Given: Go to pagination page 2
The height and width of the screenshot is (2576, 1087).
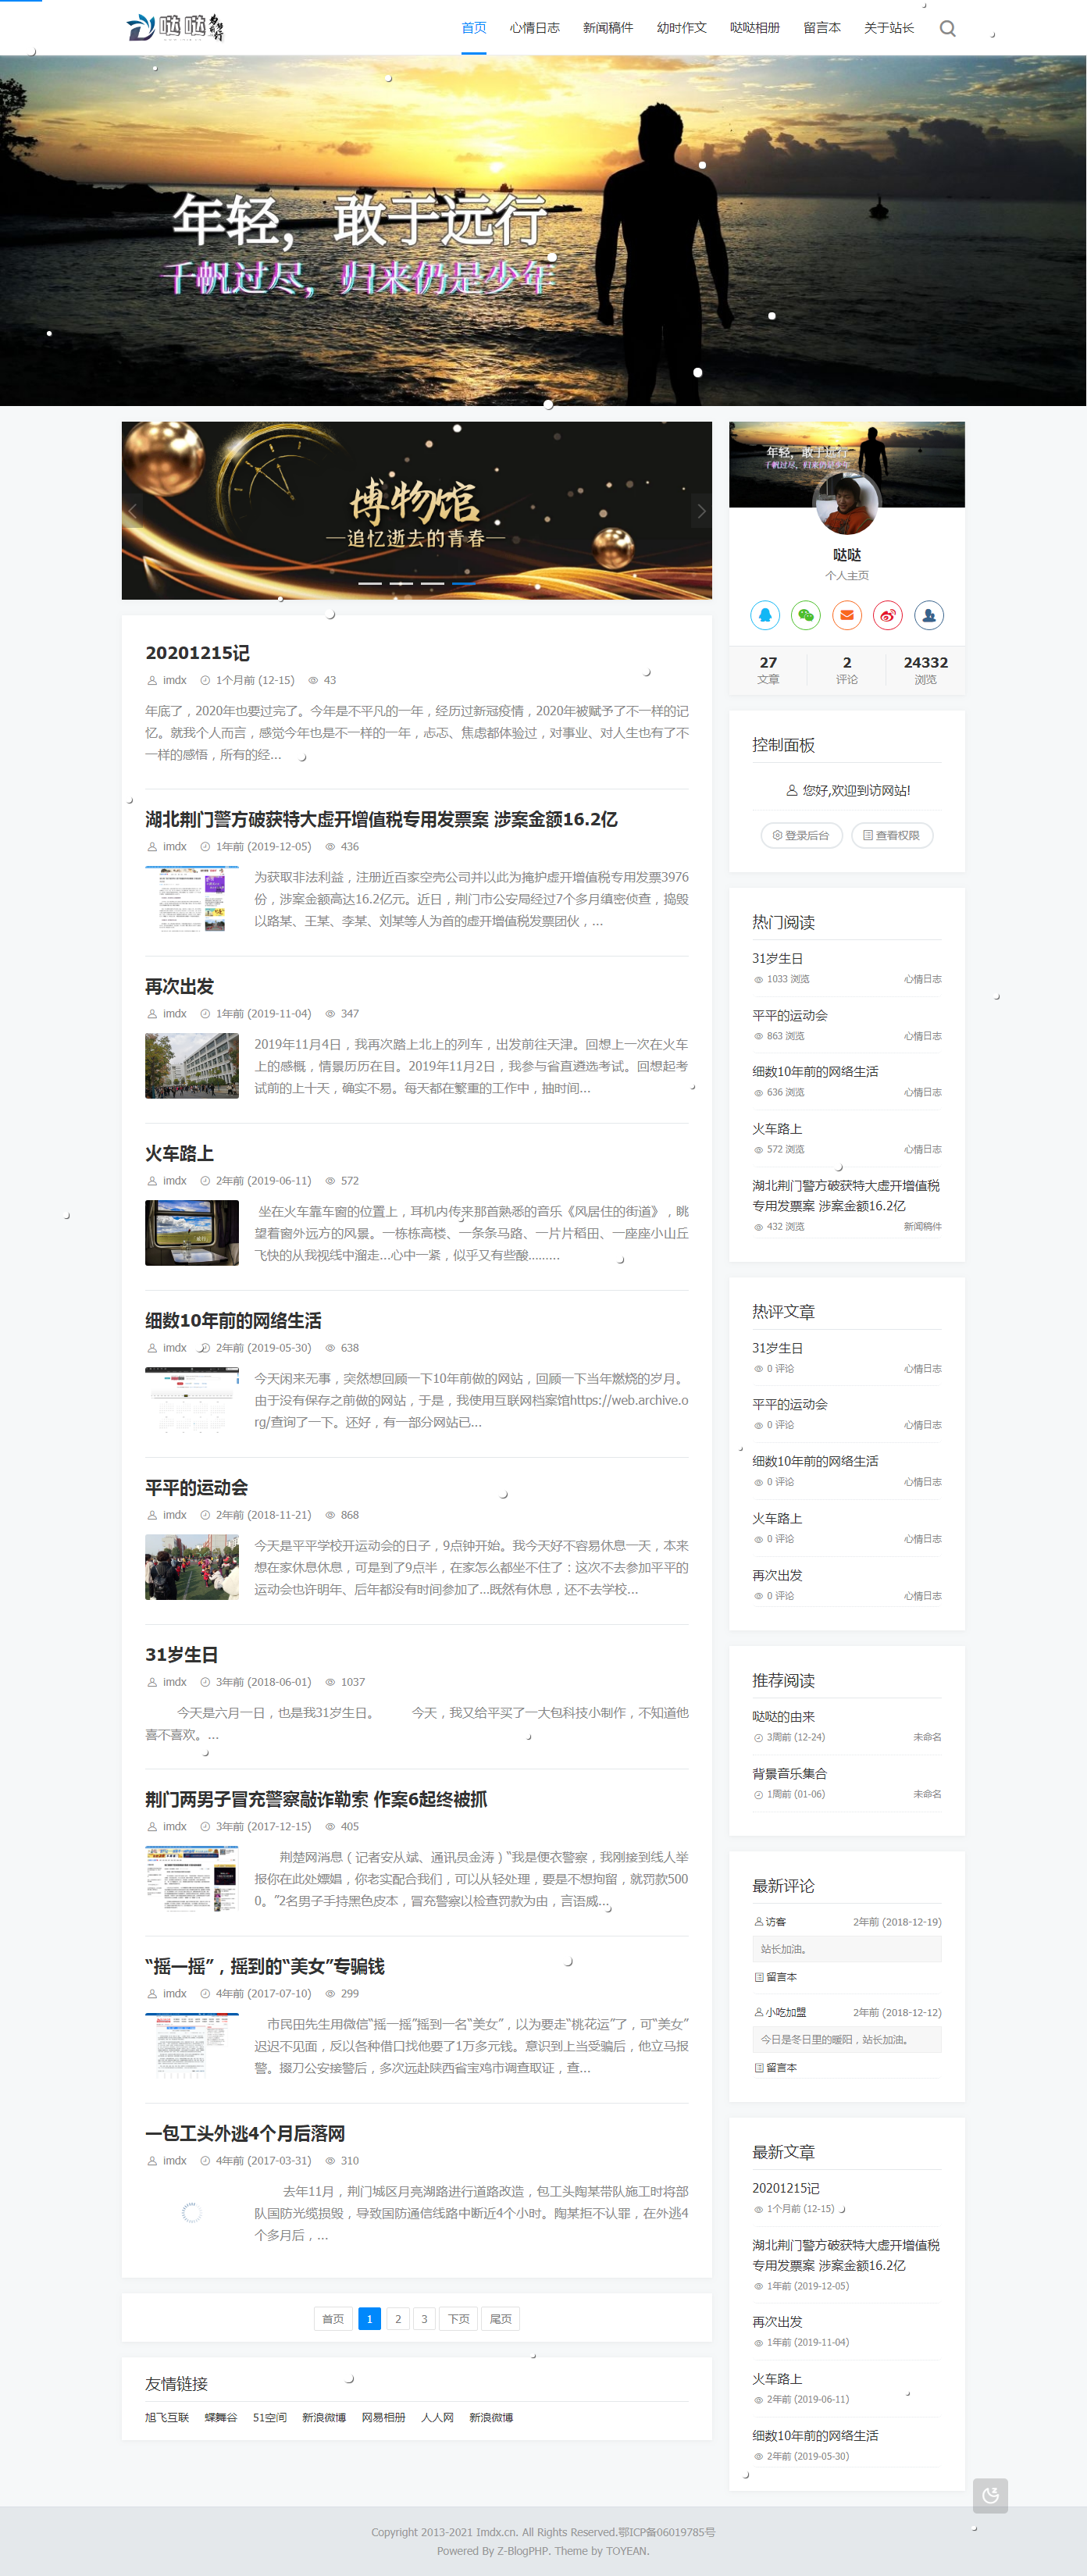Looking at the screenshot, I should click(398, 2319).
